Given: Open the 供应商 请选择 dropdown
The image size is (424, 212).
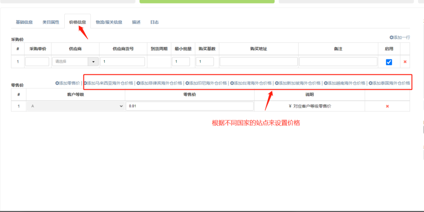Looking at the screenshot, I should click(x=75, y=62).
